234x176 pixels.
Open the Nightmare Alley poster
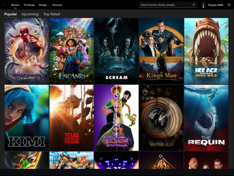pos(161,118)
